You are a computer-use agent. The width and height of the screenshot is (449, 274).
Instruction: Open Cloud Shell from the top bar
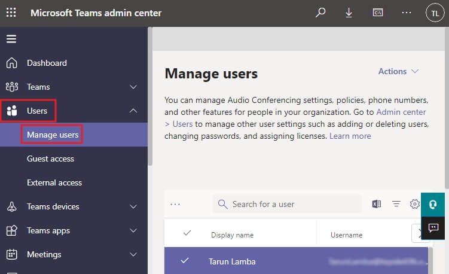pos(378,13)
